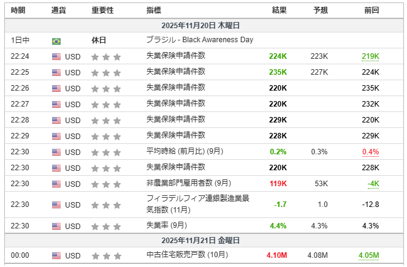The image size is (407, 267).
Task: Click the importance stars for 中古住宅販売戸数 (10月)
Action: 106,255
